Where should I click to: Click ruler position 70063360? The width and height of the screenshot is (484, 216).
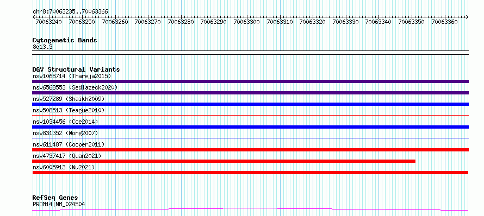point(444,22)
